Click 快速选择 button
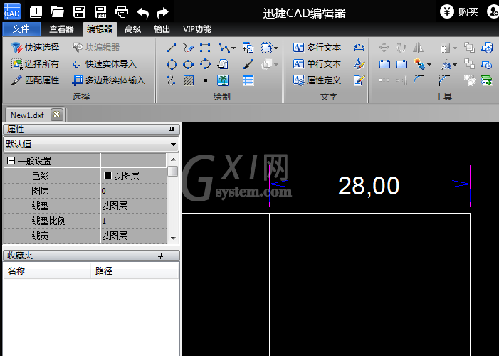The width and height of the screenshot is (499, 356). (35, 48)
